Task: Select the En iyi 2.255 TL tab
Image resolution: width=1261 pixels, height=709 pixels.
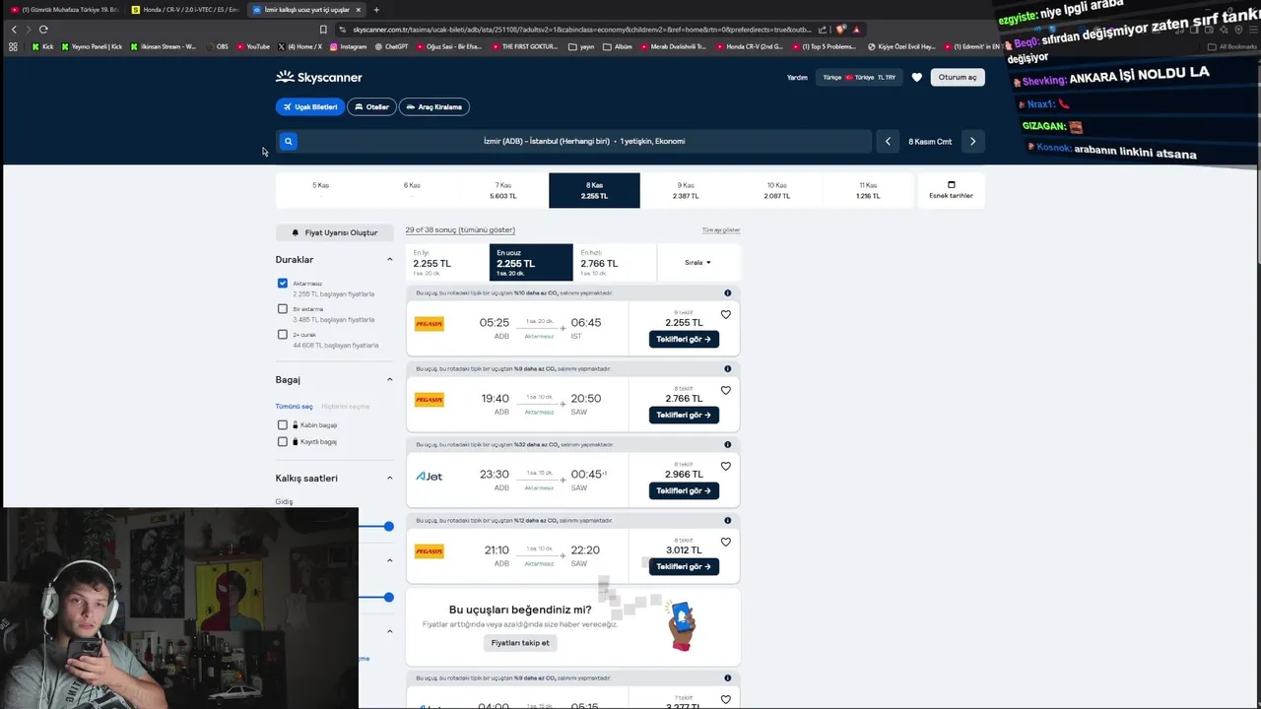Action: tap(447, 263)
